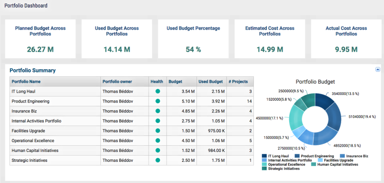Open the Internal Activities Portfolio row
Screen dimensions: 384x183
coord(132,121)
